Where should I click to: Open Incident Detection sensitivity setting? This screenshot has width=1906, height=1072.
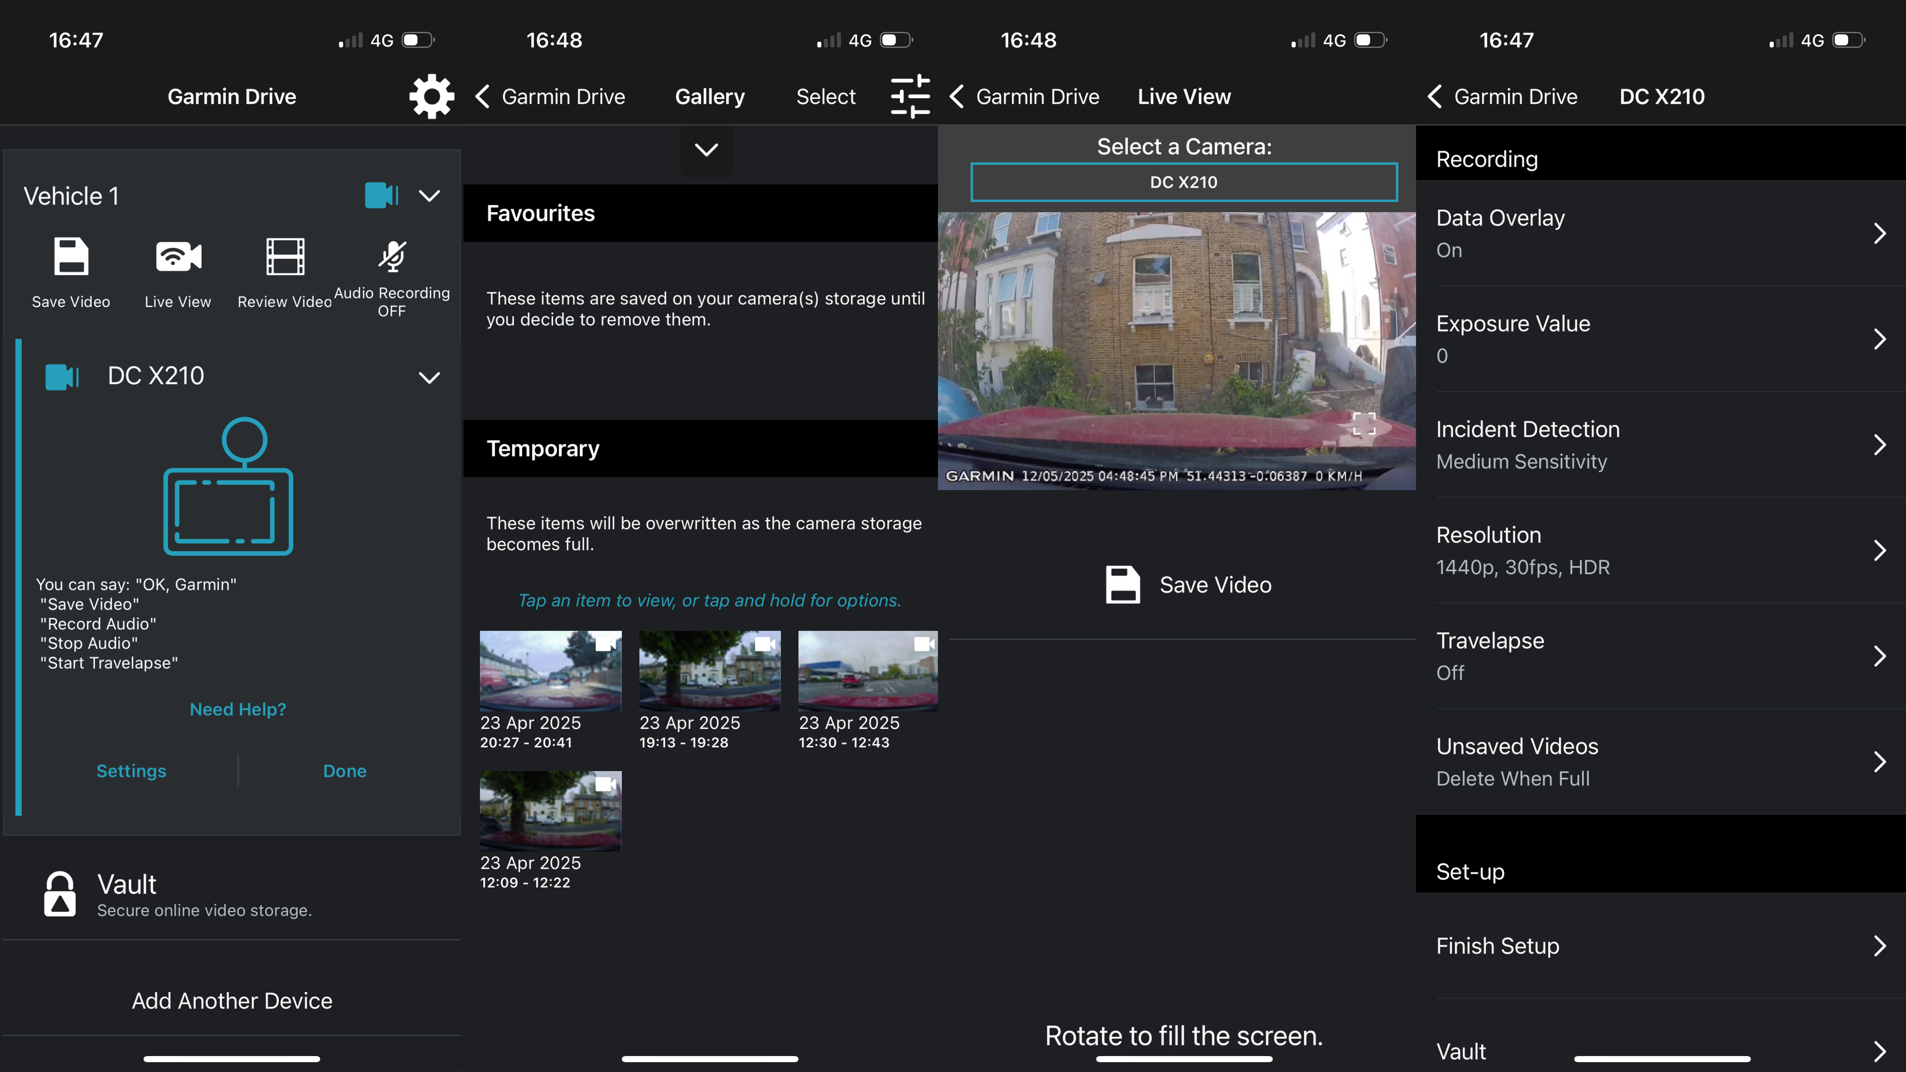click(x=1660, y=445)
